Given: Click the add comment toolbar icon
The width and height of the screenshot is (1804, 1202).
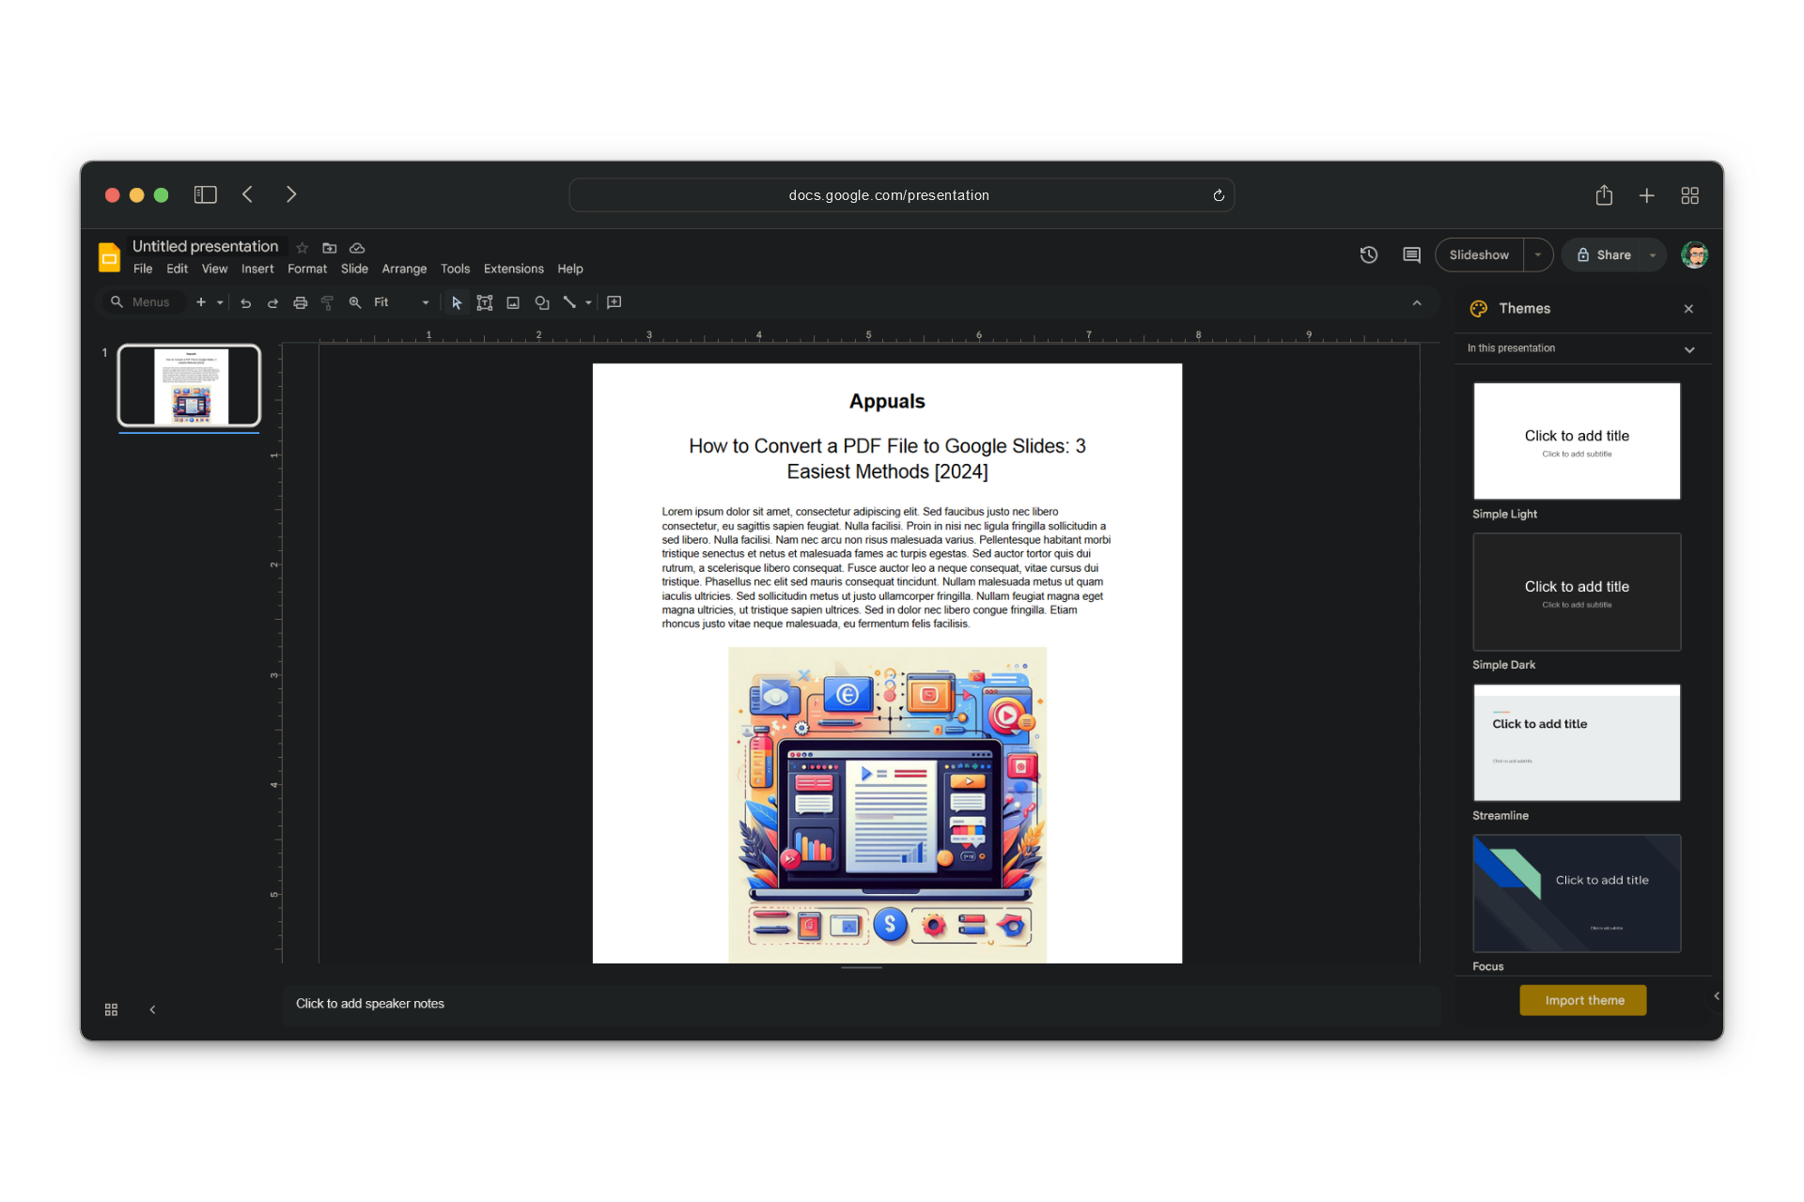Looking at the screenshot, I should (614, 302).
